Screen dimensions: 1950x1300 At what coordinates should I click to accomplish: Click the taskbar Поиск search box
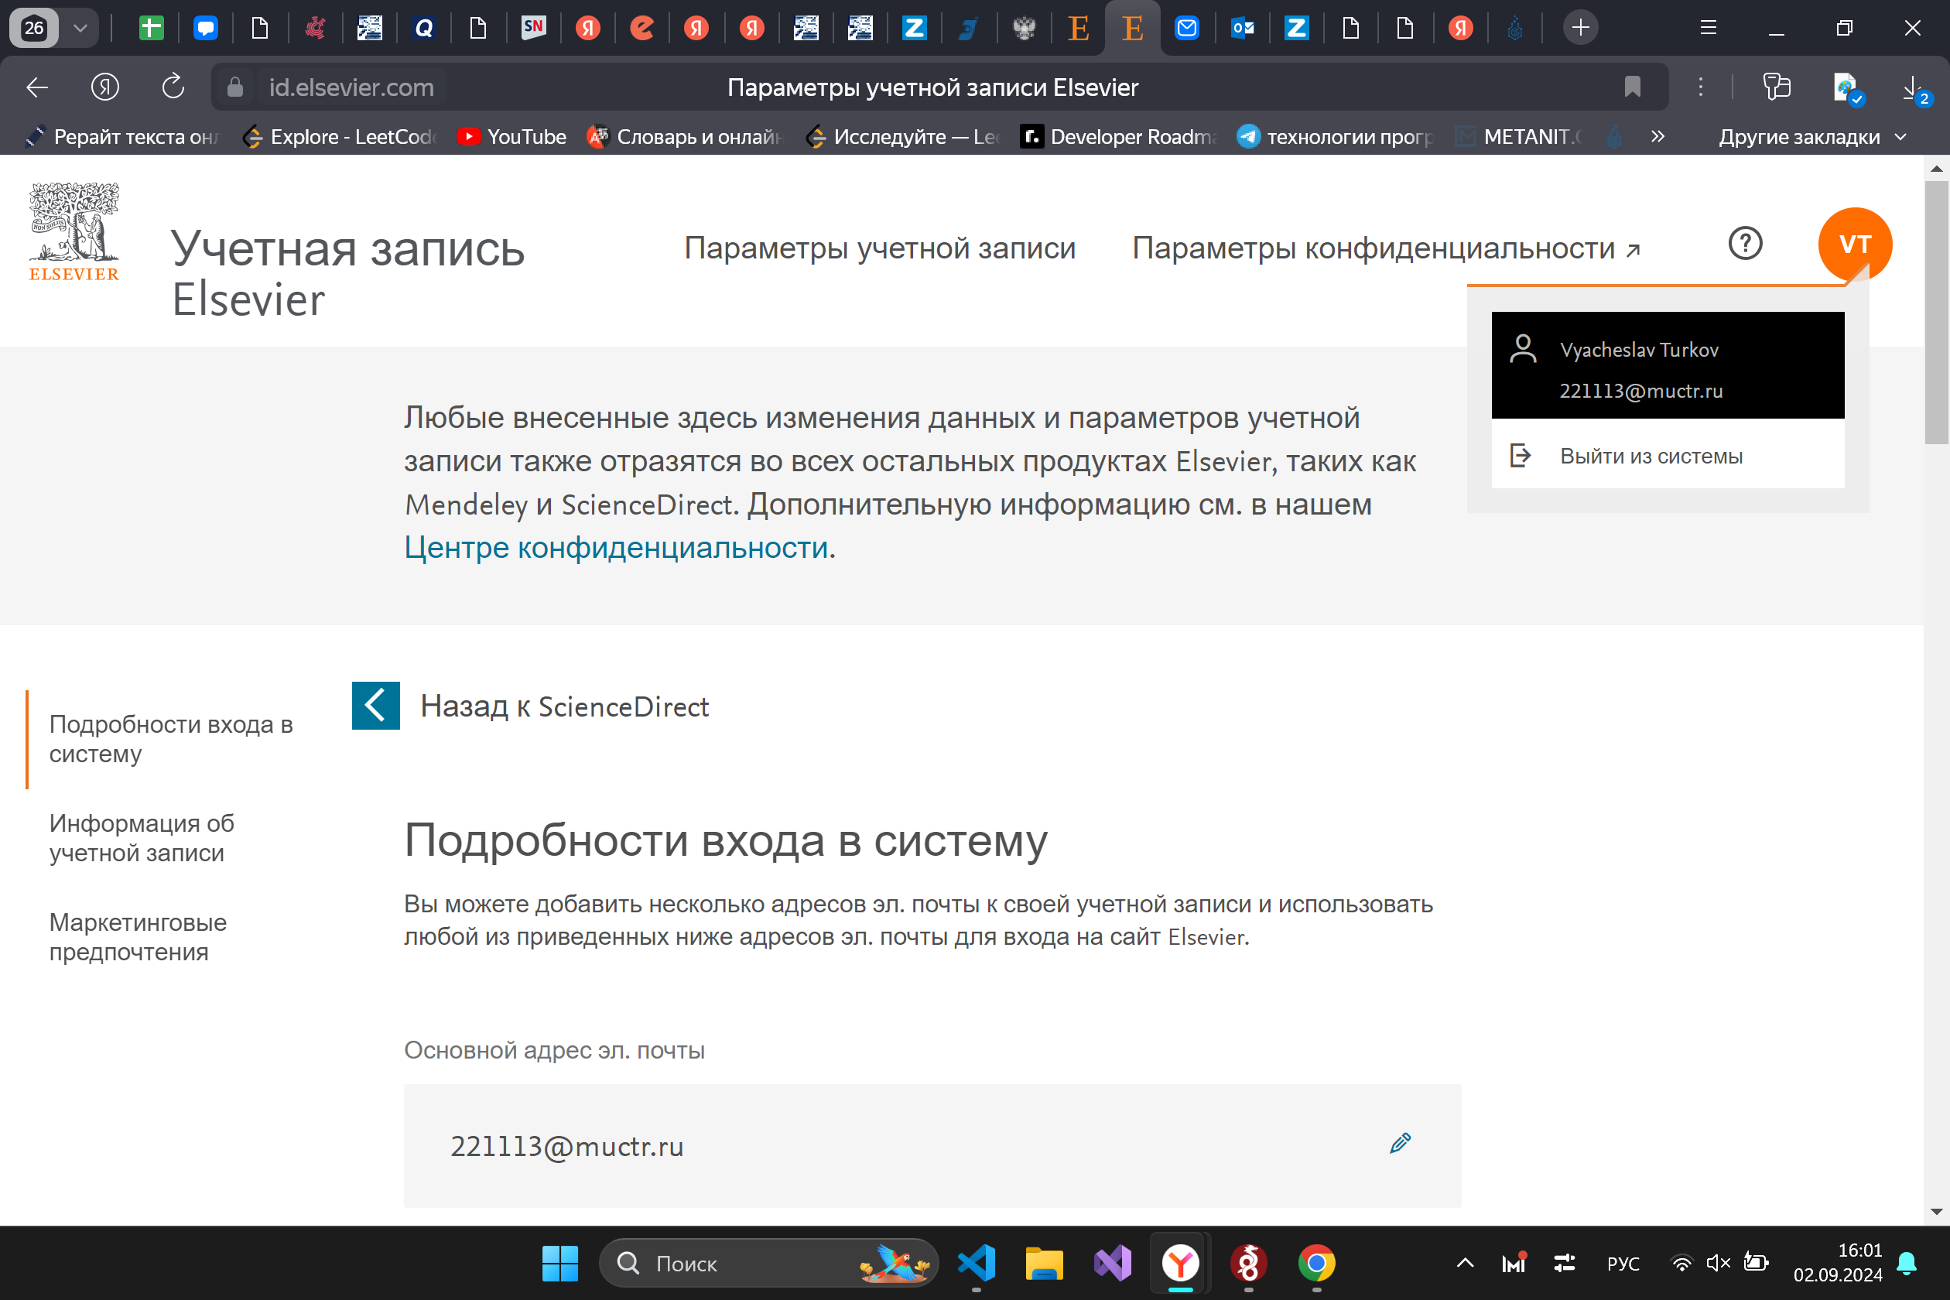[x=768, y=1264]
